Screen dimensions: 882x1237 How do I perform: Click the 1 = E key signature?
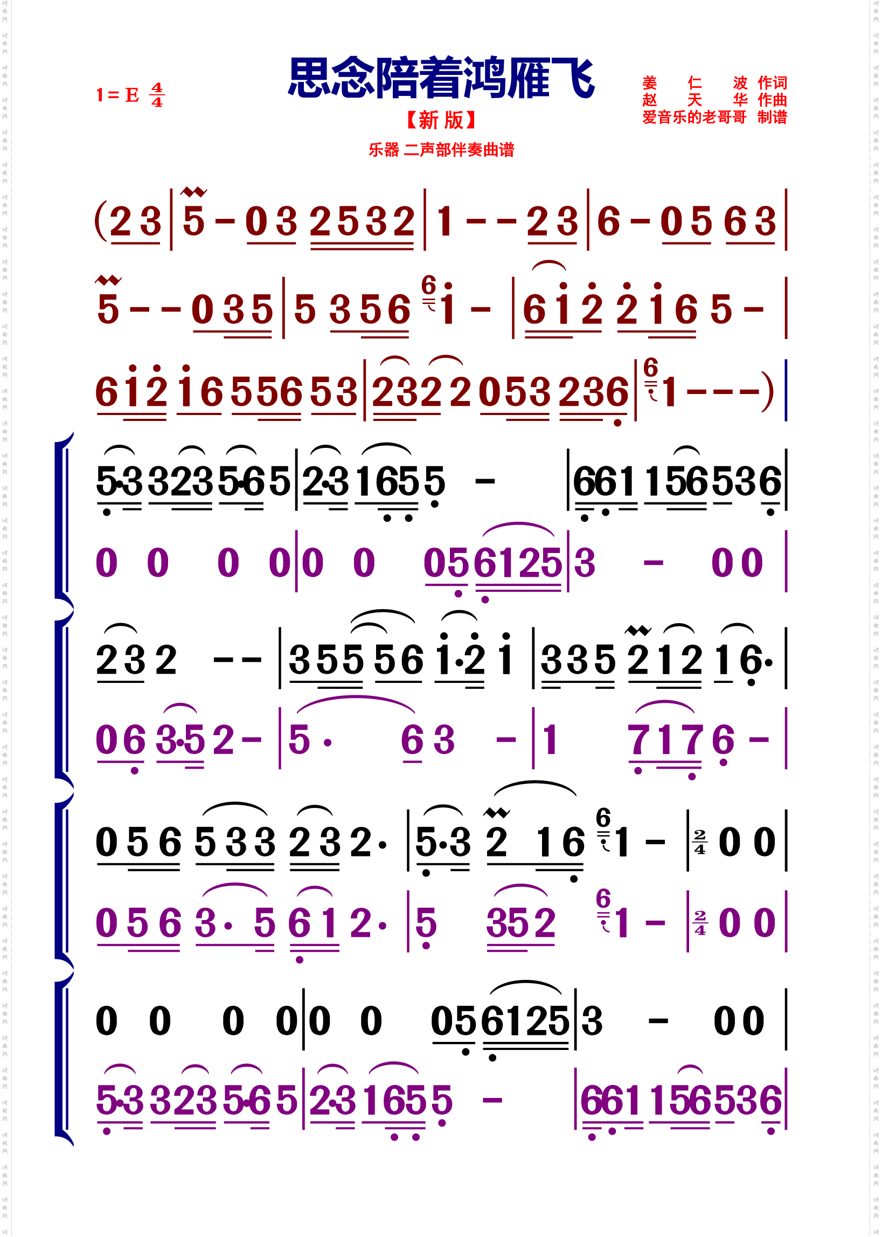[117, 95]
